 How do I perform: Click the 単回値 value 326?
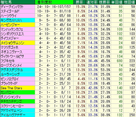120,92
